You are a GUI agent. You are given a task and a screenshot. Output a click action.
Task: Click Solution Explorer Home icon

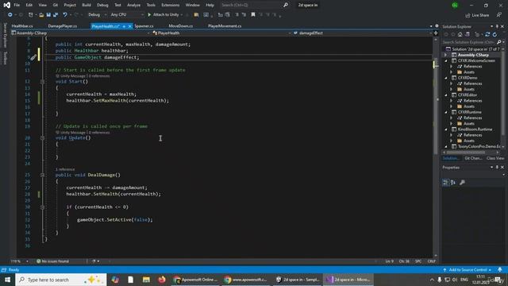coord(460,34)
